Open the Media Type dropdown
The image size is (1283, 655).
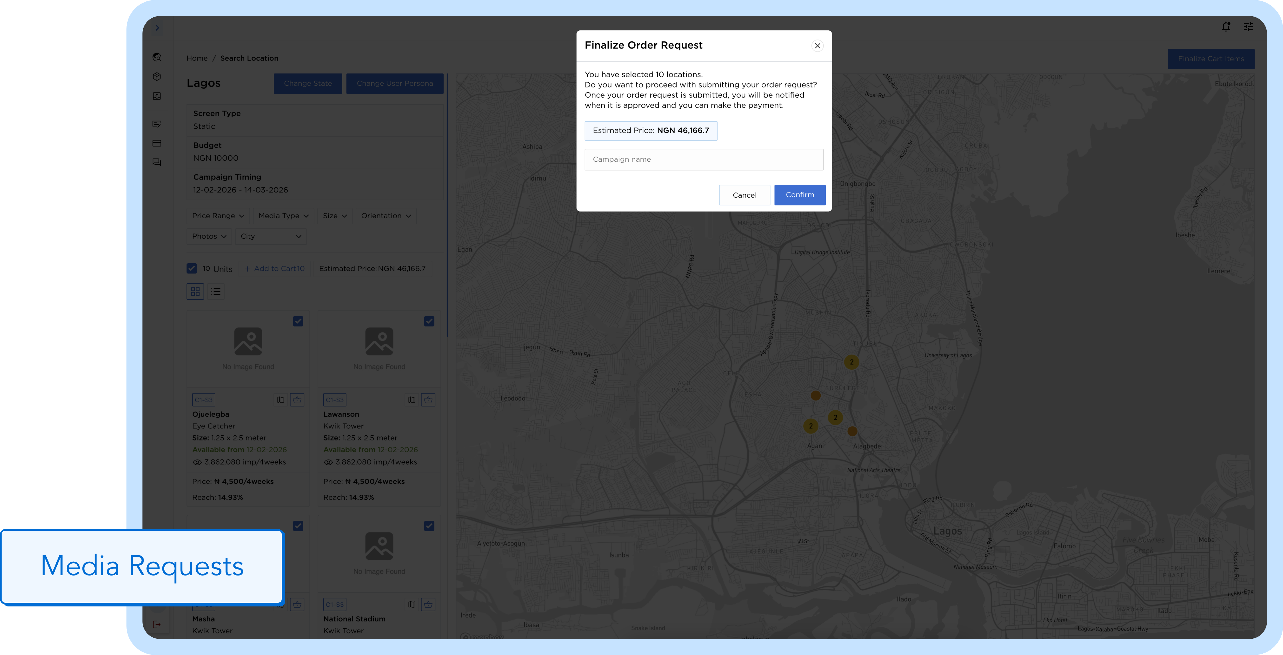click(x=283, y=216)
